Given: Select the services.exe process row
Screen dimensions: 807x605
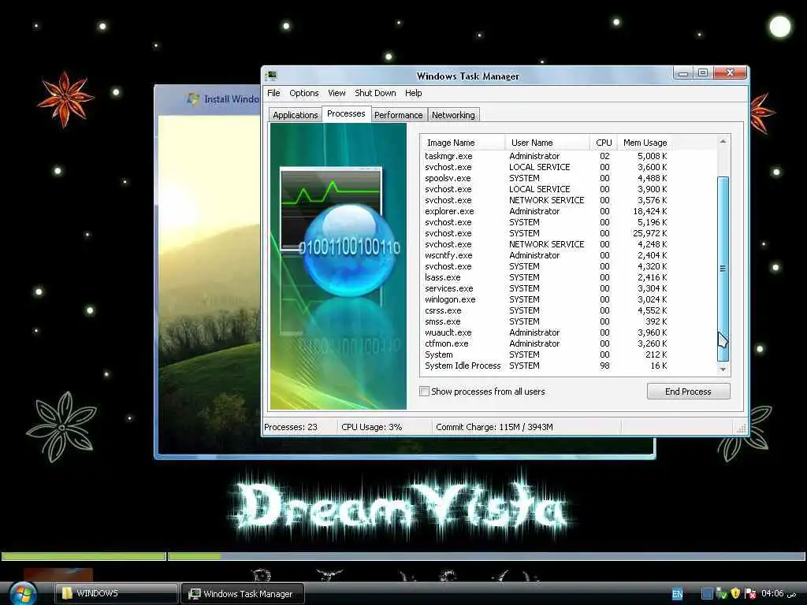Looking at the screenshot, I should coord(546,288).
